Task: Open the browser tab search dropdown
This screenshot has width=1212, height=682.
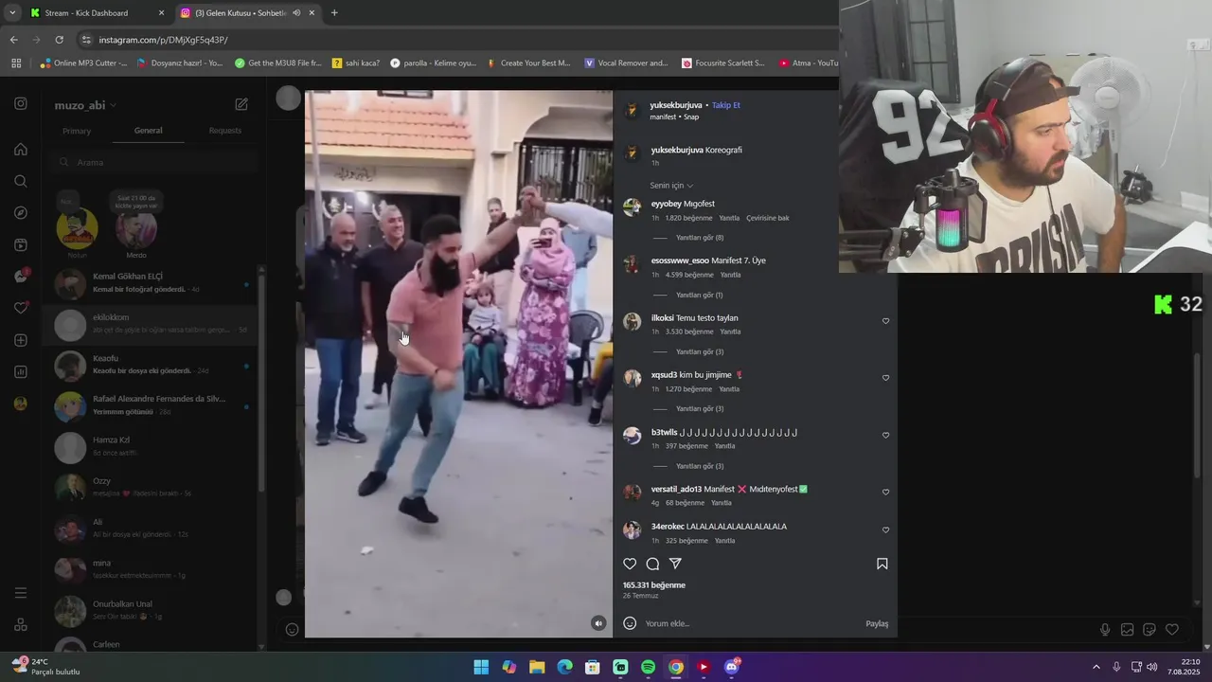Action: [x=11, y=13]
